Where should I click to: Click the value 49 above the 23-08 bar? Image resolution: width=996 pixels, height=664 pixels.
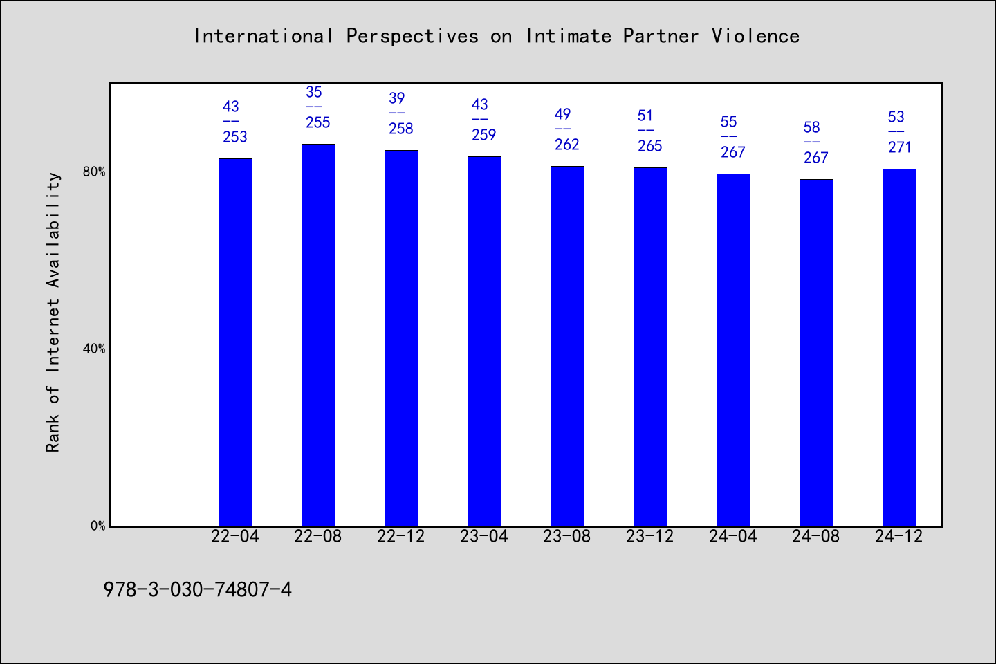(x=563, y=114)
